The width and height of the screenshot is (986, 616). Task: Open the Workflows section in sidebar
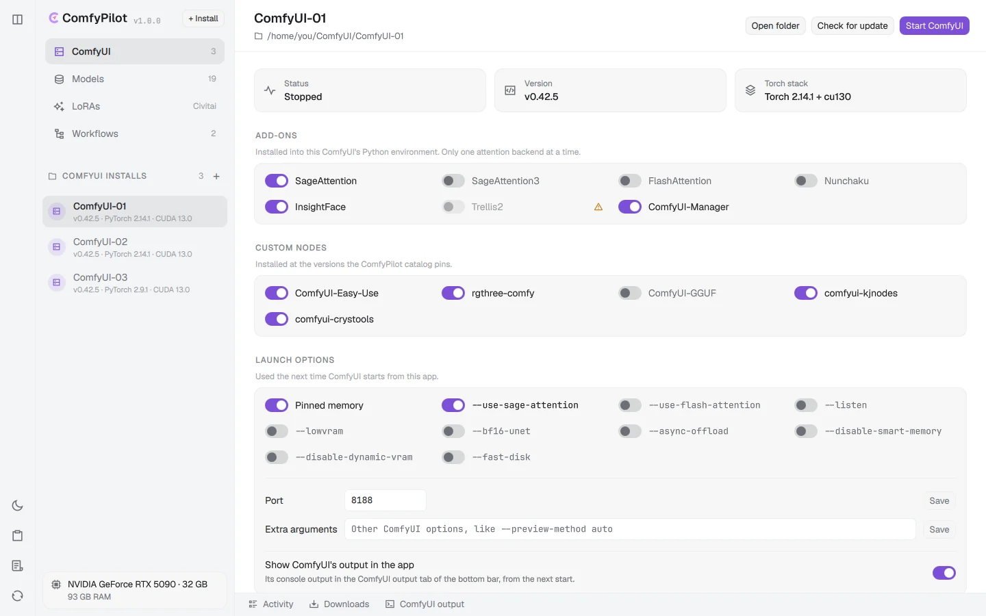click(x=135, y=133)
